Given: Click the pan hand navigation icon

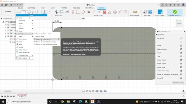Looking at the screenshot, I should tap(87, 91).
